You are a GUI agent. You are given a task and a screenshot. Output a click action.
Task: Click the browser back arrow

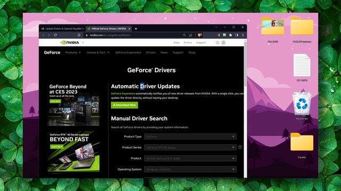(43, 35)
